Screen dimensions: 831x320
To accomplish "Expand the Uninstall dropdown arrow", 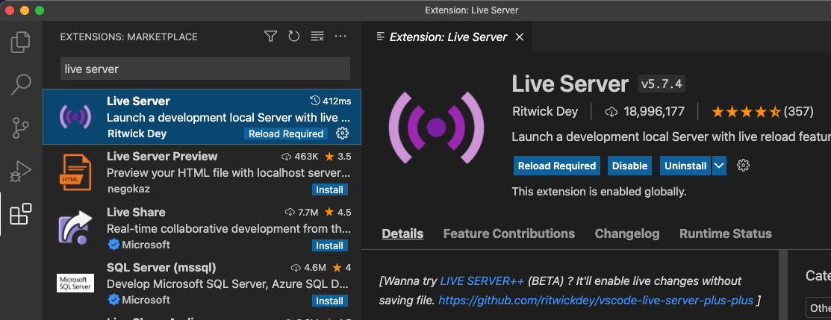I will coord(719,166).
